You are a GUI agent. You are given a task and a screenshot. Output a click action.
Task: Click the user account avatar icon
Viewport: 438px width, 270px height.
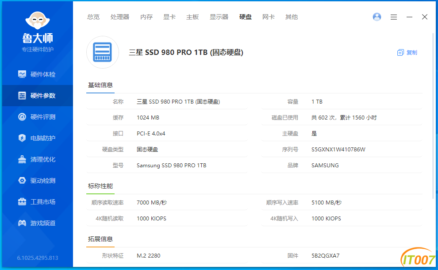click(377, 17)
